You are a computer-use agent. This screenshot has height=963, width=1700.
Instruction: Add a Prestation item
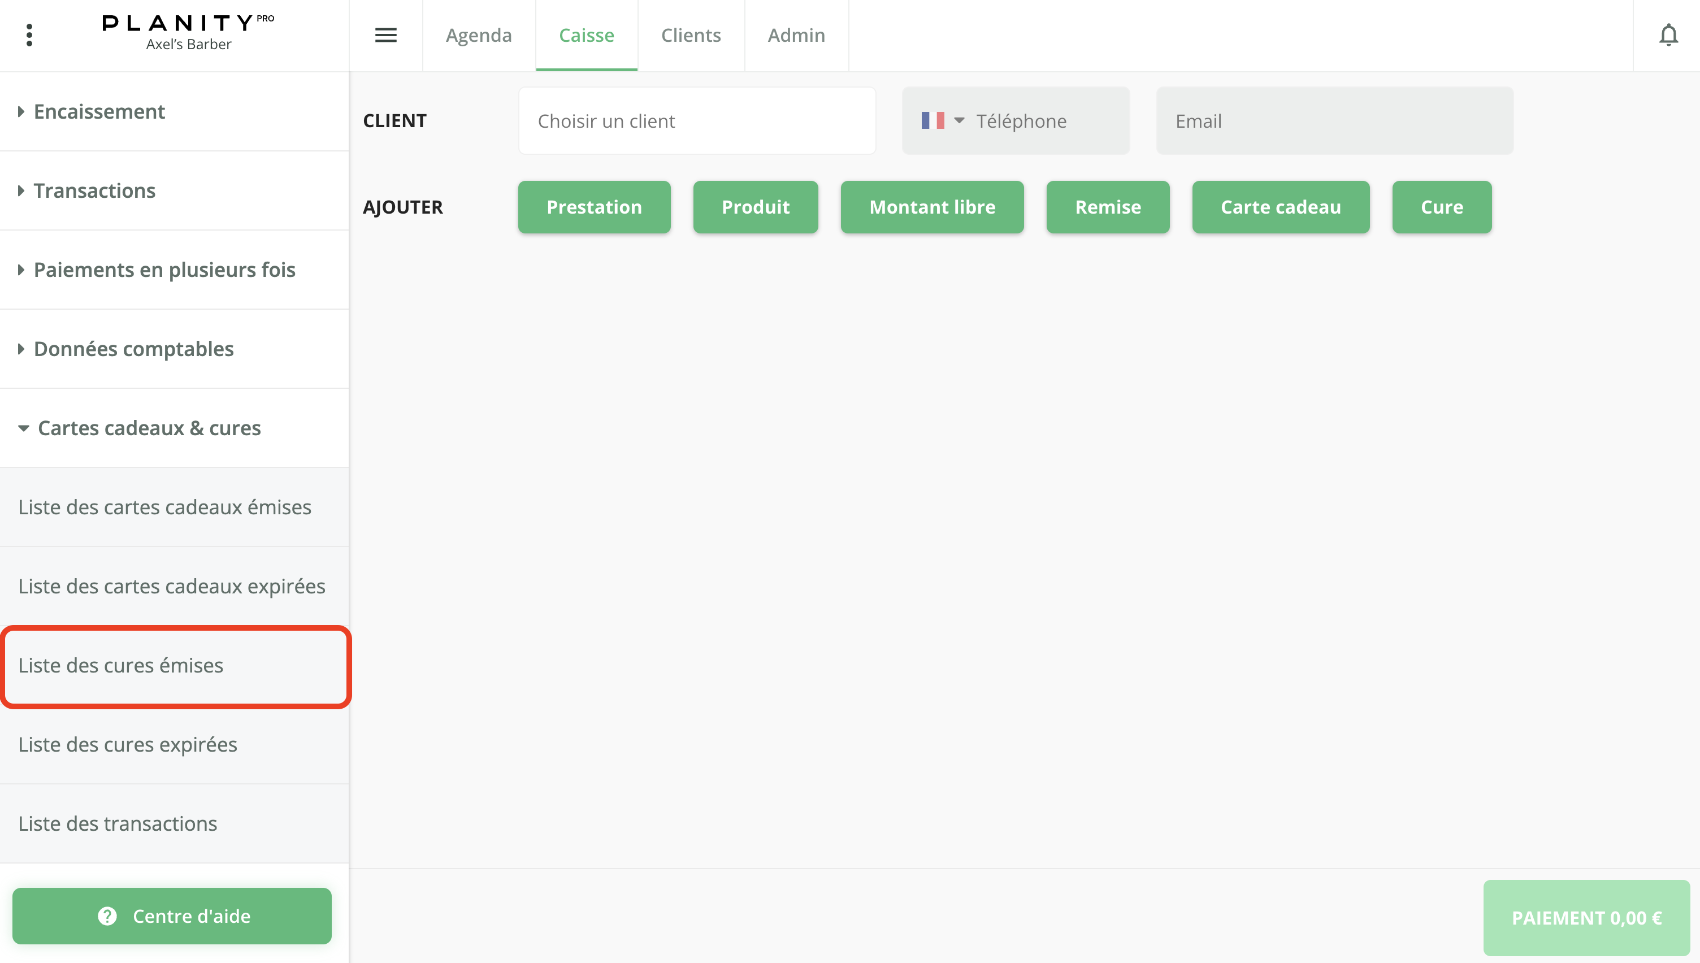click(x=593, y=207)
